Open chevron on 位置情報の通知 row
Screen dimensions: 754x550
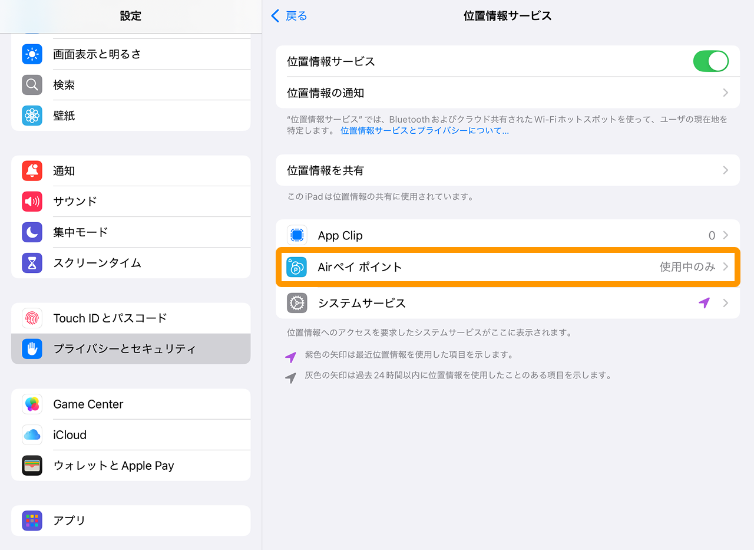tap(726, 93)
